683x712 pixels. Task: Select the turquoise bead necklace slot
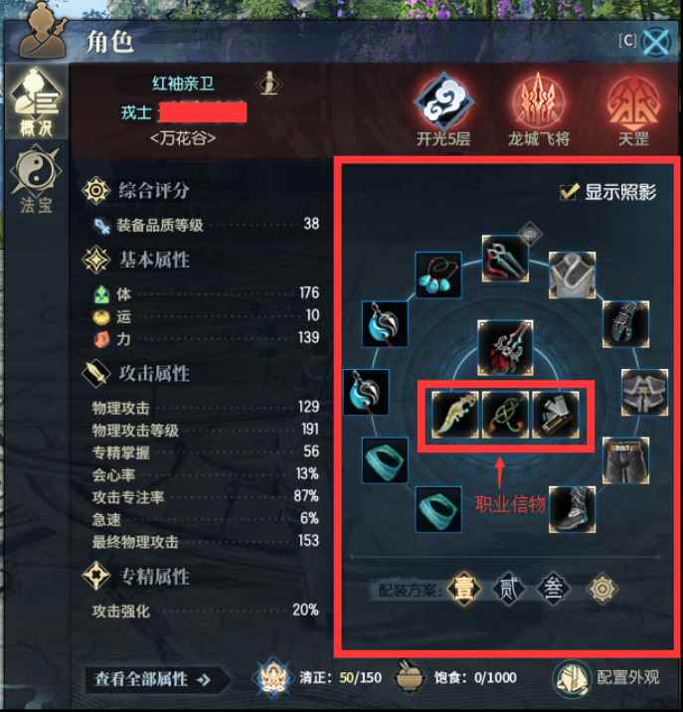(x=438, y=274)
